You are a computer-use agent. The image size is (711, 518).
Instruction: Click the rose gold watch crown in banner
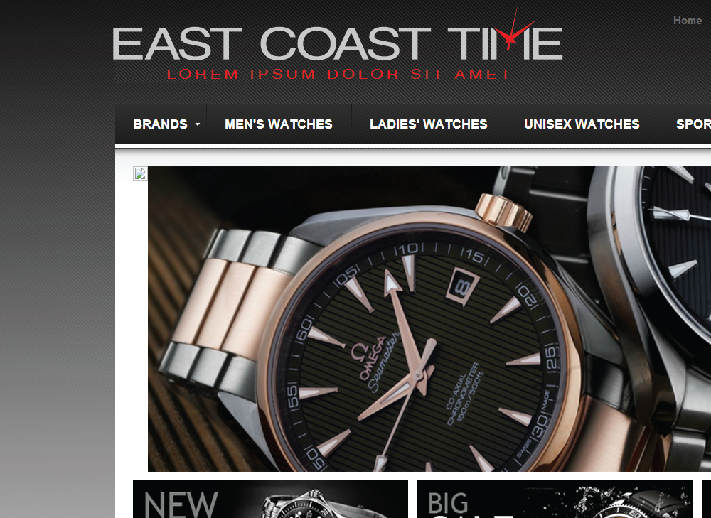504,211
